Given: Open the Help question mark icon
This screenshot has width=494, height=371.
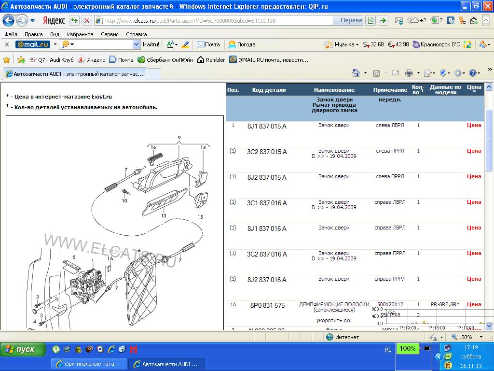Looking at the screenshot, I should [x=473, y=73].
